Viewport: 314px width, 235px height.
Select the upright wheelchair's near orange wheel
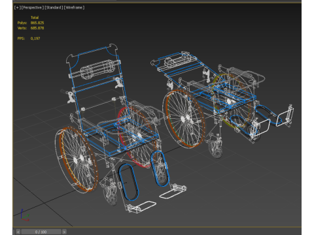77,159
